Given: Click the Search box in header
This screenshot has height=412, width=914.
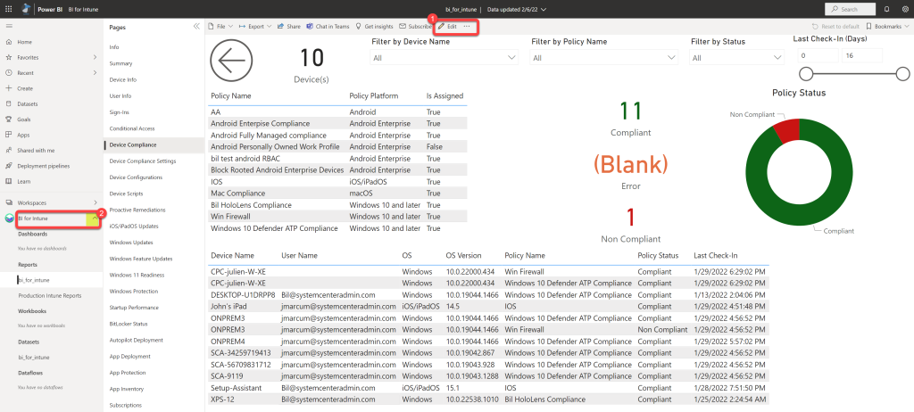Looking at the screenshot, I should pos(851,9).
